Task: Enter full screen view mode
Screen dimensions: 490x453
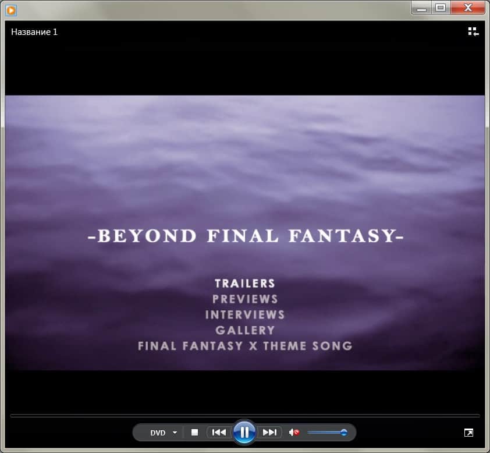Action: pos(468,433)
